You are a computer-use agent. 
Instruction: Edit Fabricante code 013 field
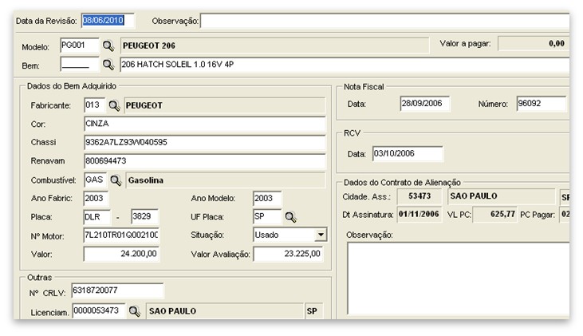click(x=95, y=105)
